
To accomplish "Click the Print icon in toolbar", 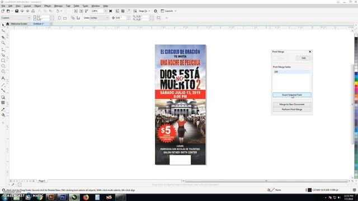I will click(x=33, y=11).
